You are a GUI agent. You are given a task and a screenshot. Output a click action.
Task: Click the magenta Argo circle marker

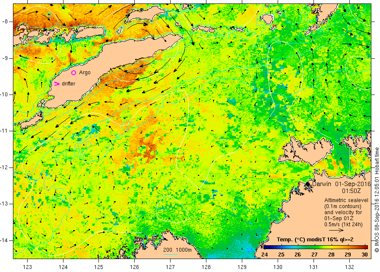click(x=74, y=73)
